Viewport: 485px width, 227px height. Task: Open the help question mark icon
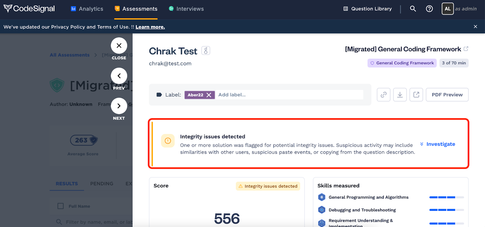coord(429,9)
